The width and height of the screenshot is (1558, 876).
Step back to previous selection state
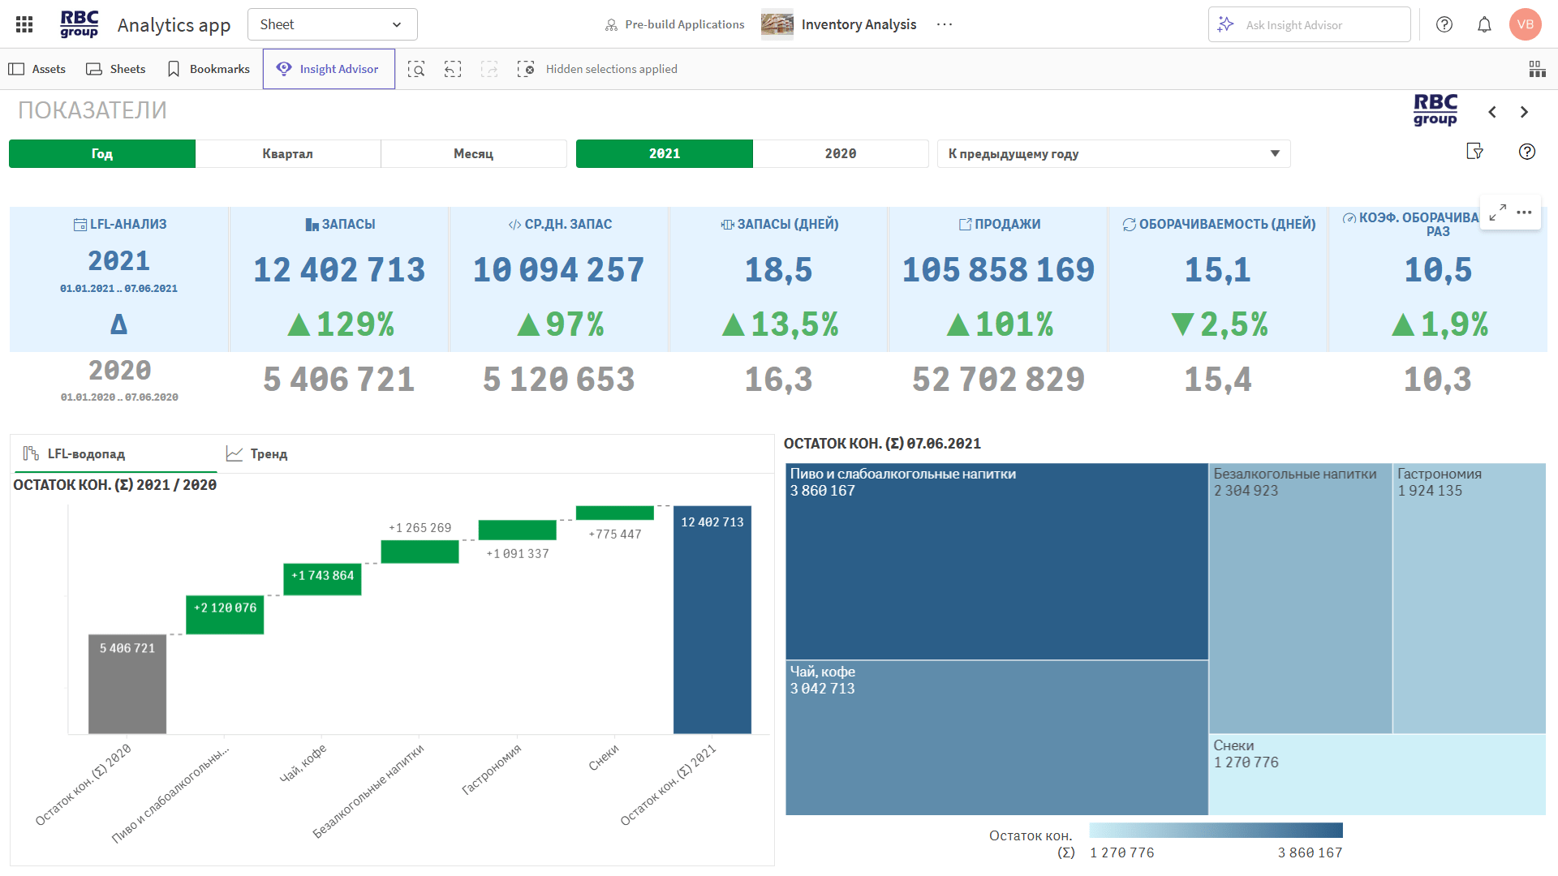tap(452, 69)
